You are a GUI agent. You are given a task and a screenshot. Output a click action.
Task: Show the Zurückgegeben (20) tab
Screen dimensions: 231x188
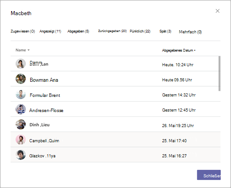[112, 31]
